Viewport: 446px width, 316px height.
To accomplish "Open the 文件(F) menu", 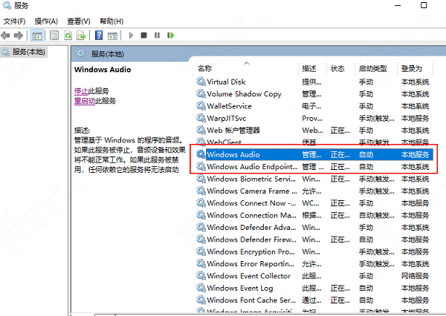I will click(x=14, y=22).
